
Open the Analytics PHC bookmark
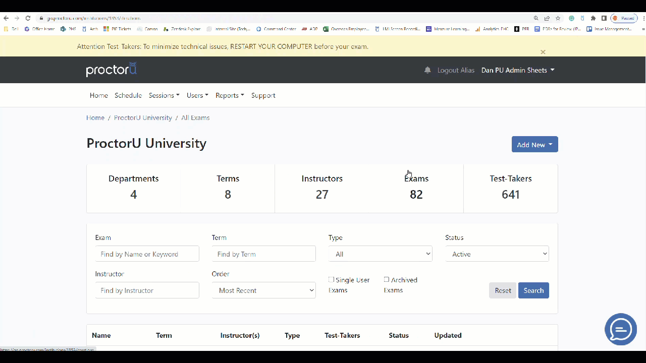coord(492,29)
